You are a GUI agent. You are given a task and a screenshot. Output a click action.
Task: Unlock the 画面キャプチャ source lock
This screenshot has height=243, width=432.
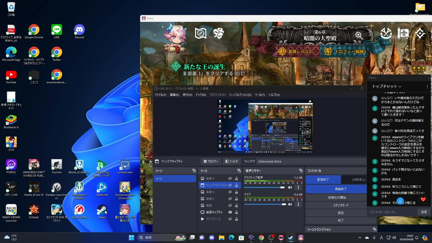236,212
